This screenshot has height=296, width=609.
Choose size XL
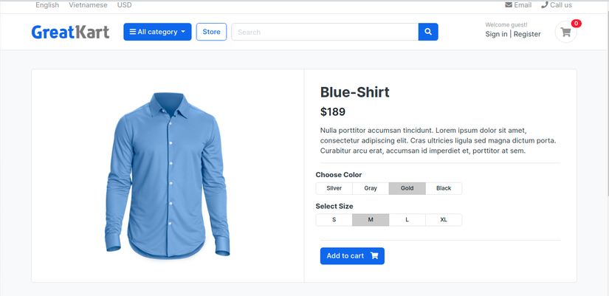click(x=444, y=220)
